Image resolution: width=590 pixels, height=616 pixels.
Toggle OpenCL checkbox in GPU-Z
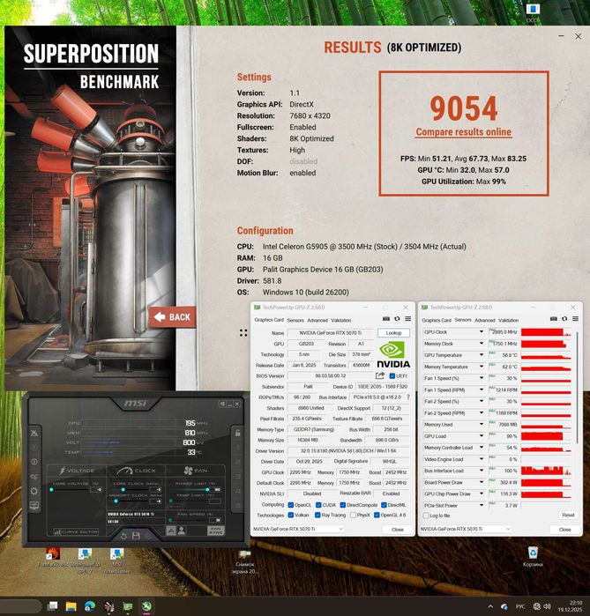291,505
